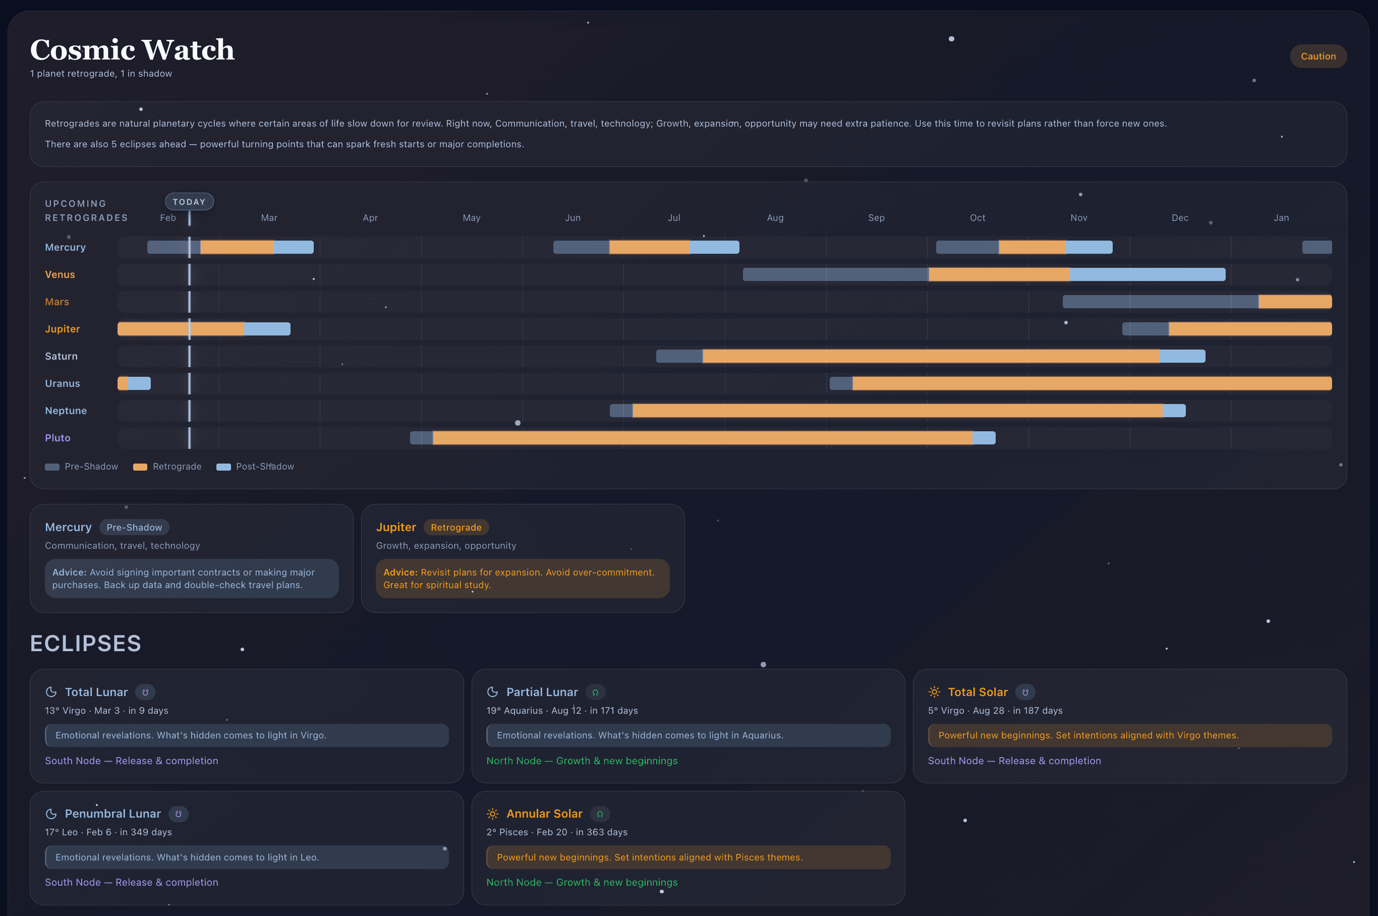Click the Pre-Shadow legend swatch
Image resolution: width=1378 pixels, height=916 pixels.
pyautogui.click(x=52, y=467)
